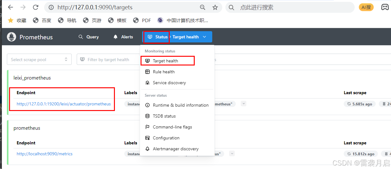The width and height of the screenshot is (391, 169).
Task: Select Alertmanager discovery in the menu
Action: pyautogui.click(x=177, y=149)
